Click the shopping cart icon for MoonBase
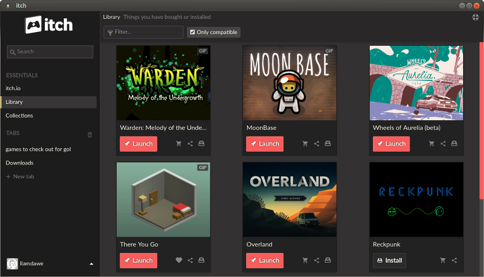 pyautogui.click(x=305, y=144)
